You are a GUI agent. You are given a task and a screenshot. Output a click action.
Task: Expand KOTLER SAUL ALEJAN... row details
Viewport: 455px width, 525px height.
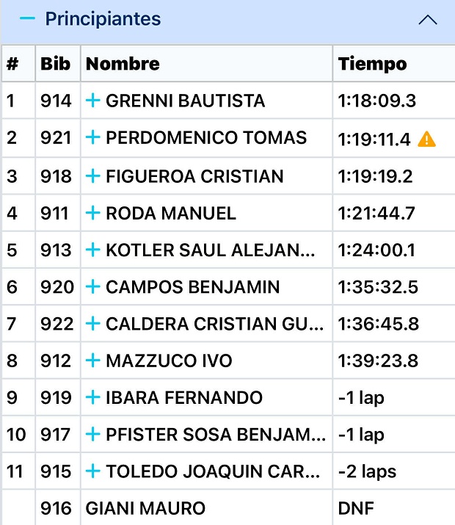(92, 250)
